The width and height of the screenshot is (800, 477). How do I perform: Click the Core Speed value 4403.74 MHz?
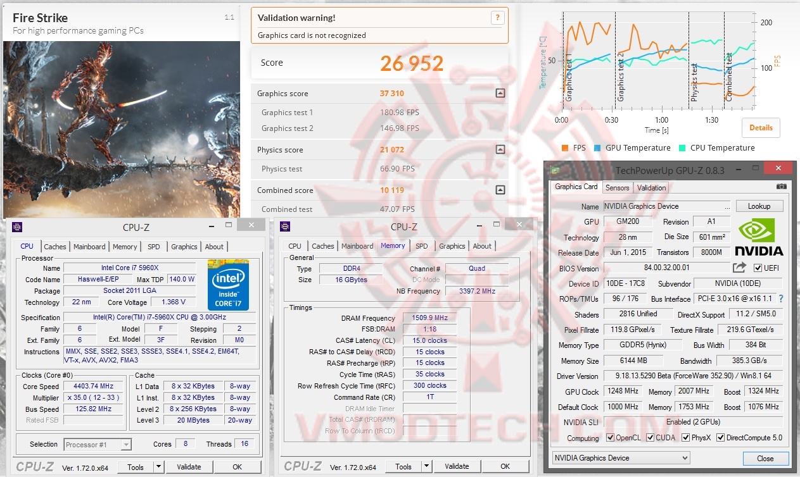pos(94,386)
